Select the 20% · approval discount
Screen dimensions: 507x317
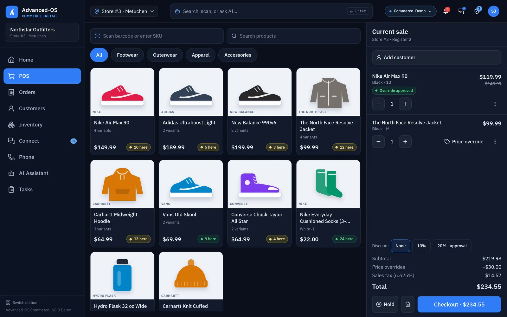point(452,246)
